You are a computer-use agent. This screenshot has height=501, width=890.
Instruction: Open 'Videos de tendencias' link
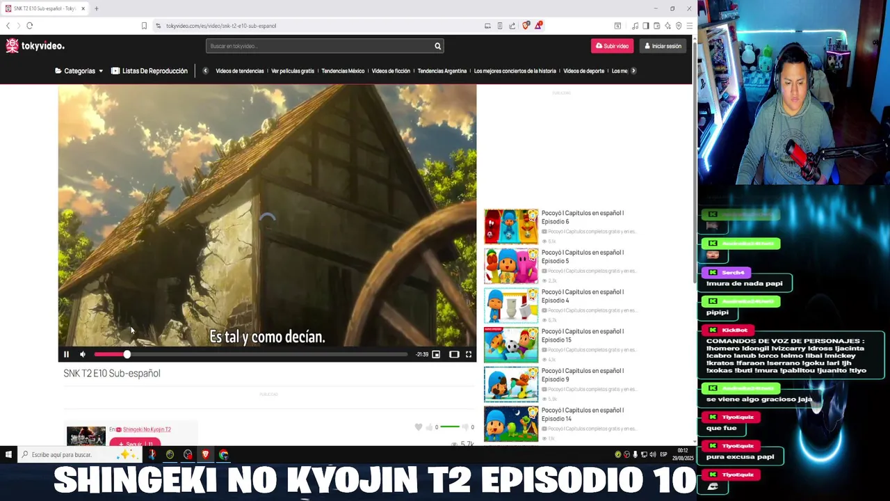[x=240, y=71]
